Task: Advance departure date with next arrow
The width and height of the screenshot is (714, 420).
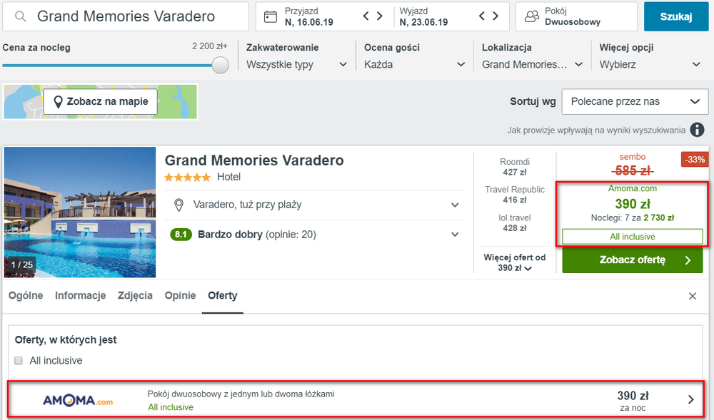Action: (495, 16)
